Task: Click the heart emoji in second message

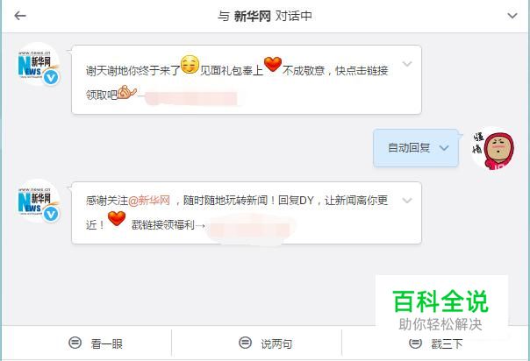Action: [117, 218]
